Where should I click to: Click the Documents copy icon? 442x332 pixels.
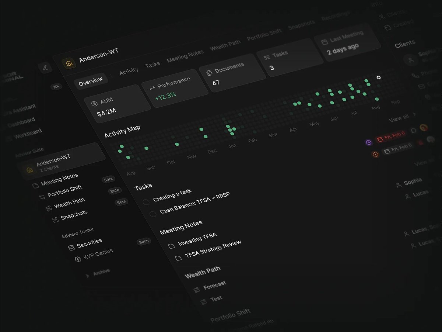pyautogui.click(x=209, y=73)
